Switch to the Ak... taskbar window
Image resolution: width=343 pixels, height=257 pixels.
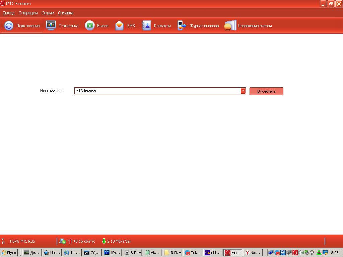pyautogui.click(x=152, y=253)
